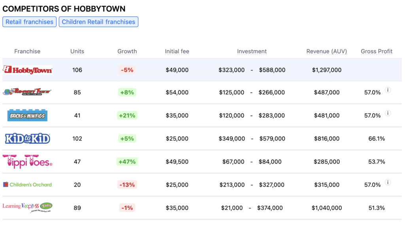Click the Revenue (AUV) column header
The image size is (405, 227).
(326, 51)
